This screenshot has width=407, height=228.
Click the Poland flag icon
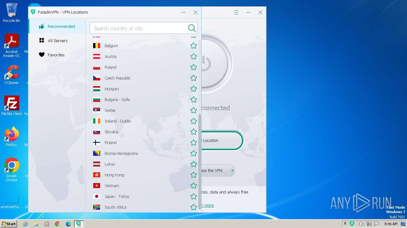97,67
